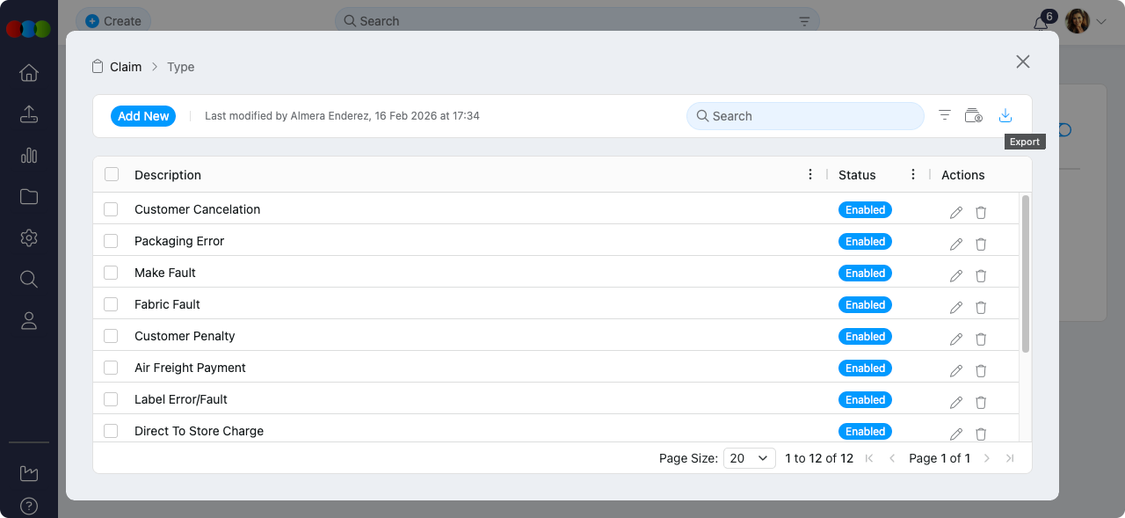1125x518 pixels.
Task: Delete the Air Freight Payment row
Action: tap(981, 371)
